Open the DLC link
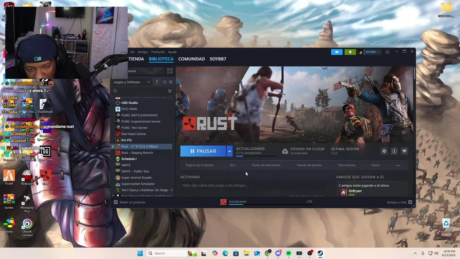Image resolution: width=460 pixels, height=259 pixels. [233, 165]
